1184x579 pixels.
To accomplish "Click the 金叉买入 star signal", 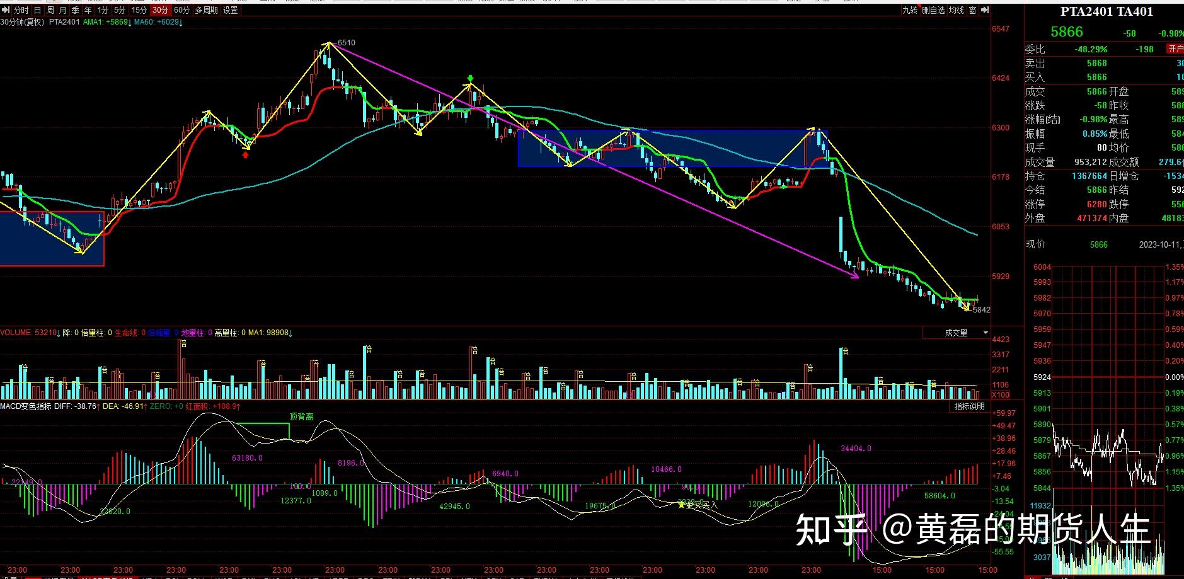I will pyautogui.click(x=697, y=504).
